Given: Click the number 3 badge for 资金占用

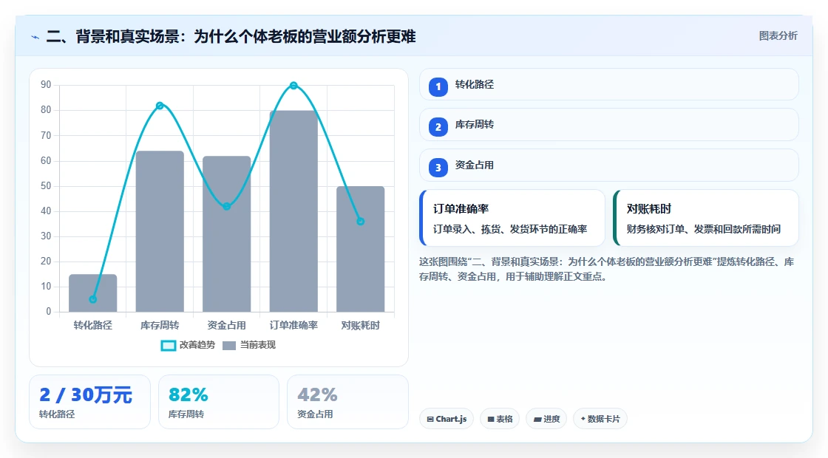Looking at the screenshot, I should tap(438, 167).
